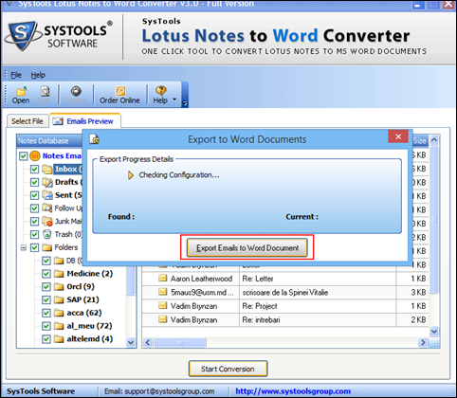Image resolution: width=457 pixels, height=398 pixels.
Task: Open the Help toolbar dropdown arrow
Action: tap(174, 99)
